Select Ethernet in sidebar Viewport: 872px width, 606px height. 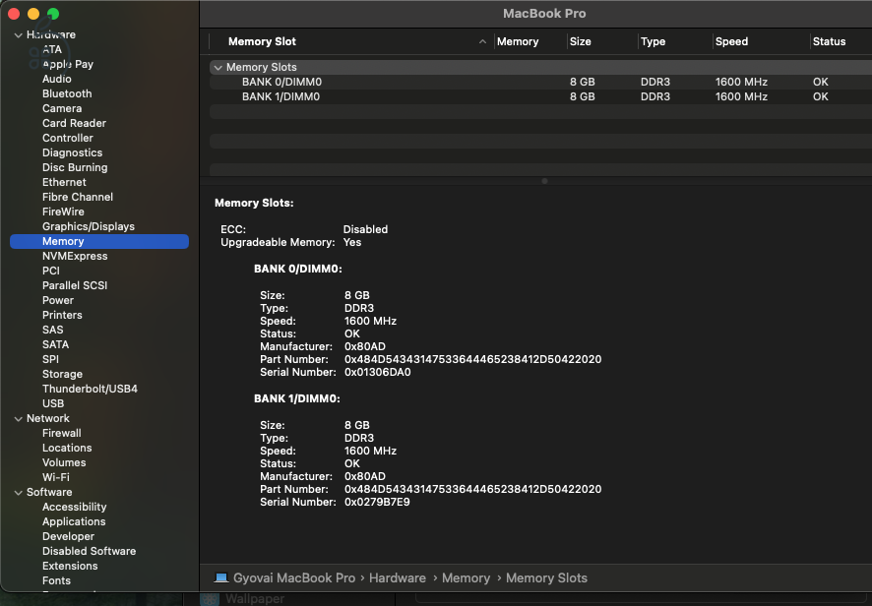click(64, 182)
